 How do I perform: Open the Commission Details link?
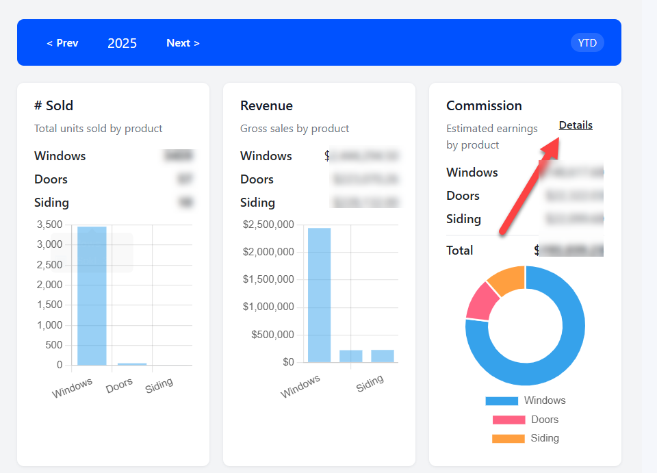(x=576, y=125)
